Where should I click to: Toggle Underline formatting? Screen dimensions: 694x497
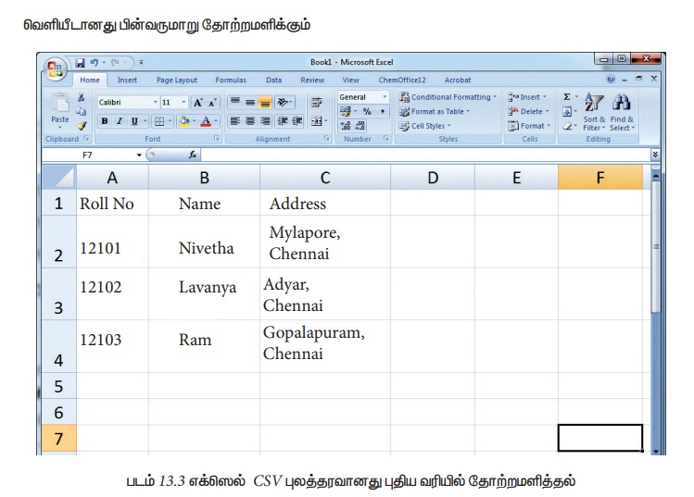pyautogui.click(x=134, y=121)
